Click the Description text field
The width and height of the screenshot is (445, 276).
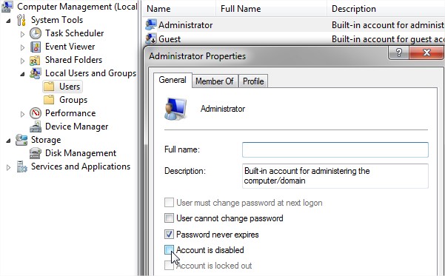coord(335,176)
